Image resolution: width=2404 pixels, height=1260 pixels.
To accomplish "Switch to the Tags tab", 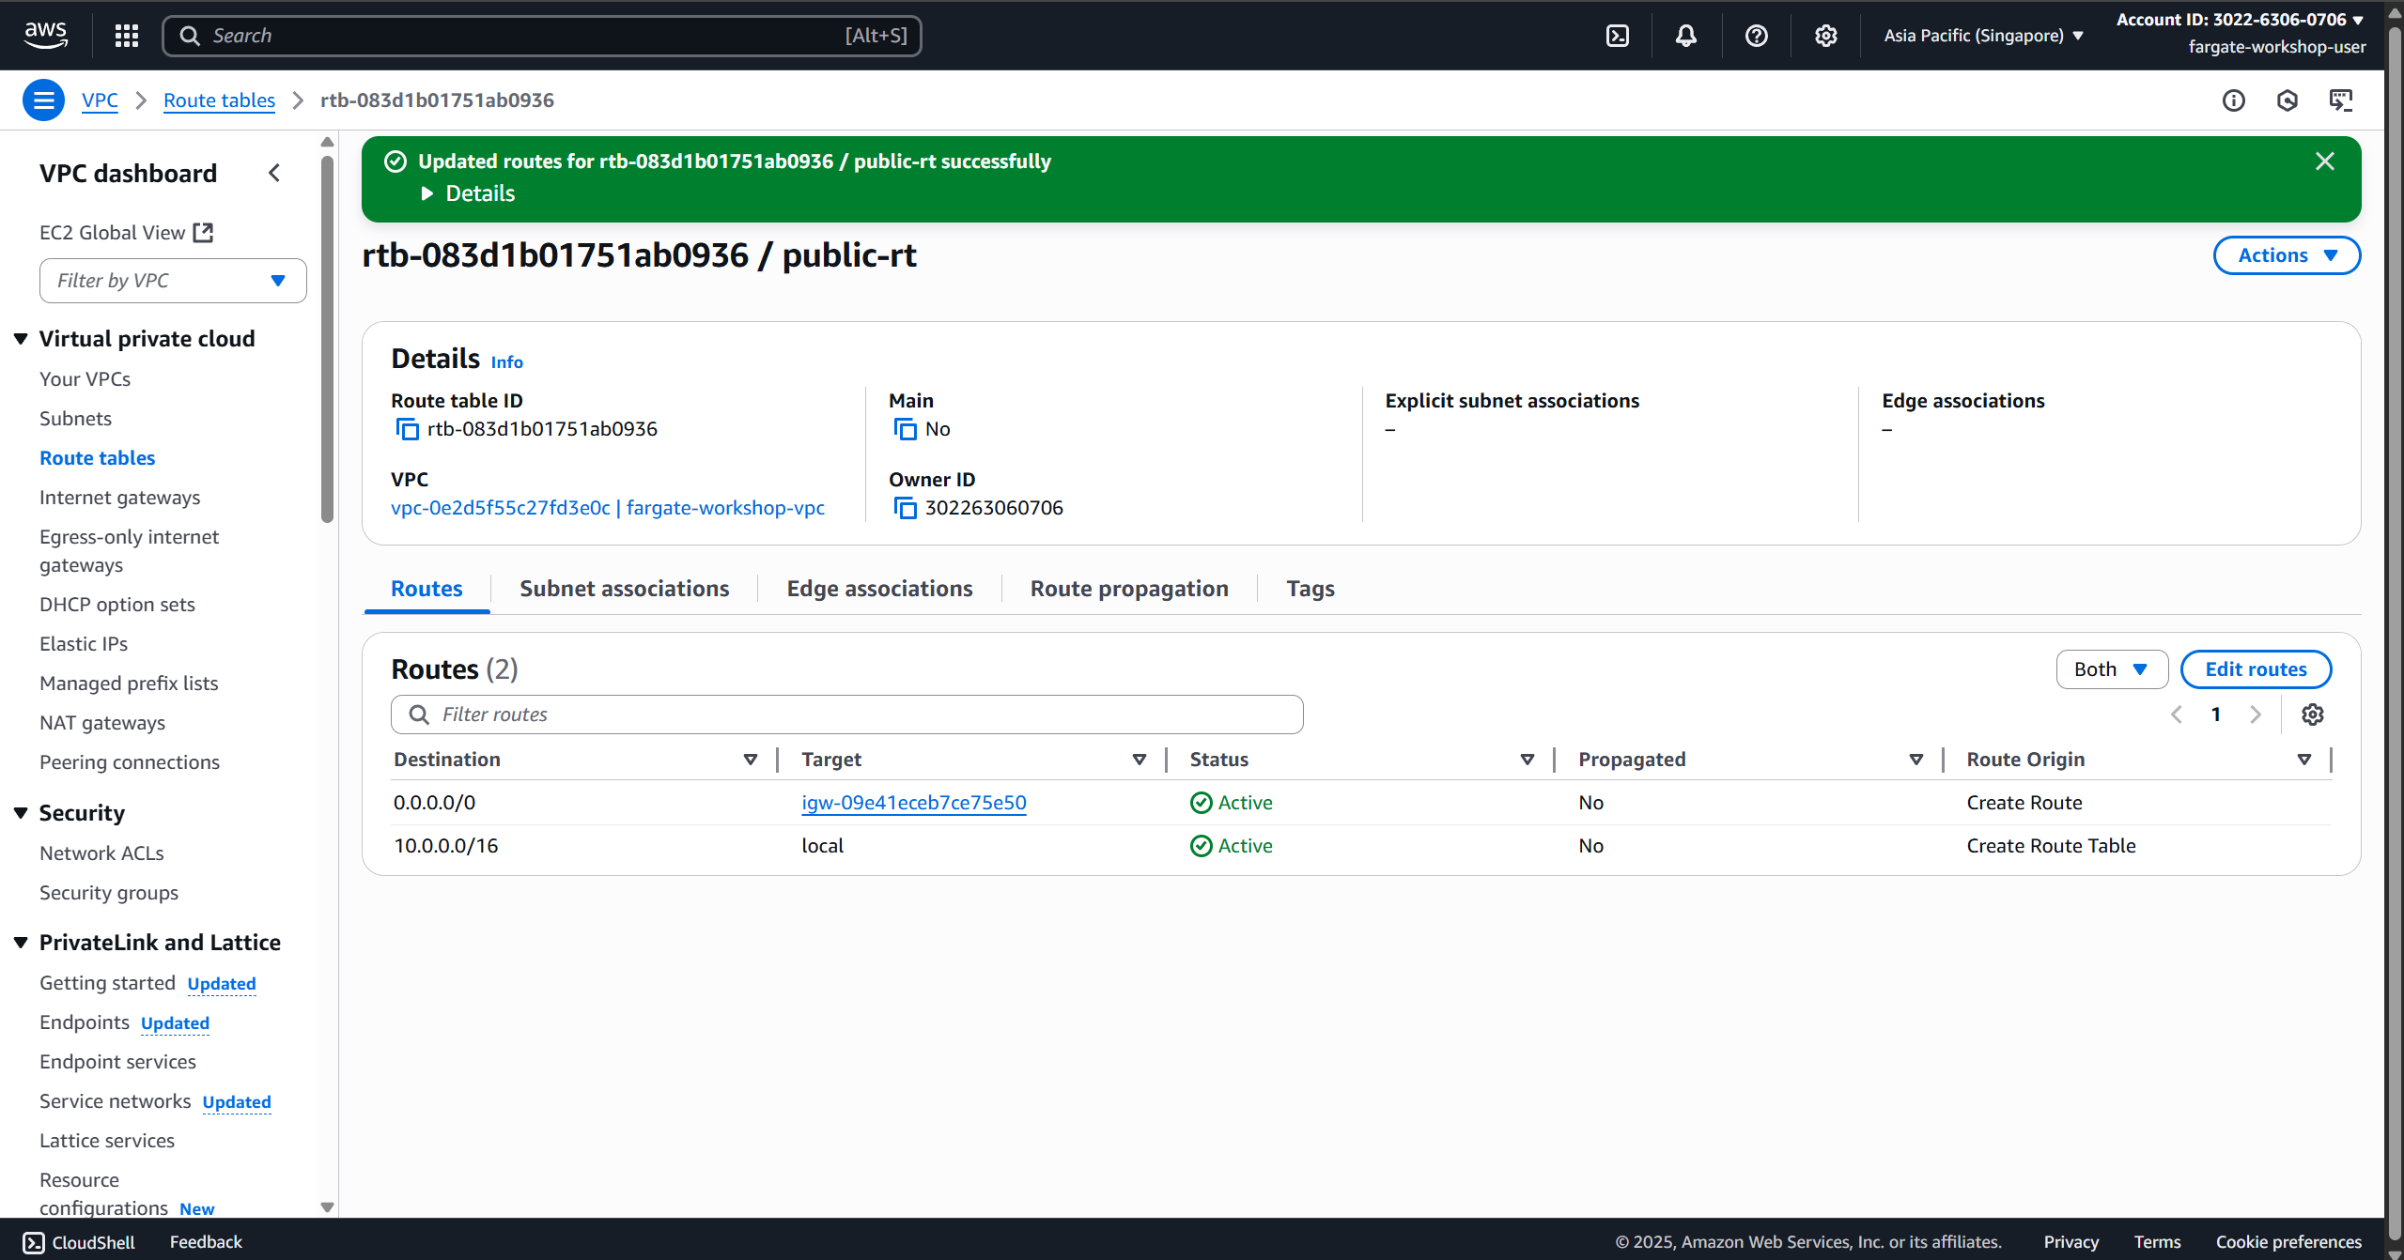I will (x=1310, y=589).
